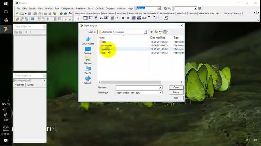This screenshot has height=146, width=261.
Task: Click the Help Contents toolbar icon
Action: pyautogui.click(x=70, y=14)
